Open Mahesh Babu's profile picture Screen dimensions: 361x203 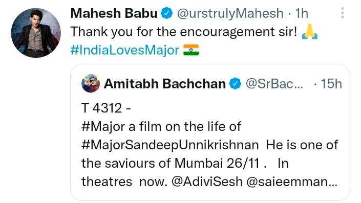pos(36,33)
